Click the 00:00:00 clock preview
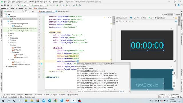This screenshot has height=103, width=183. coord(147,45)
